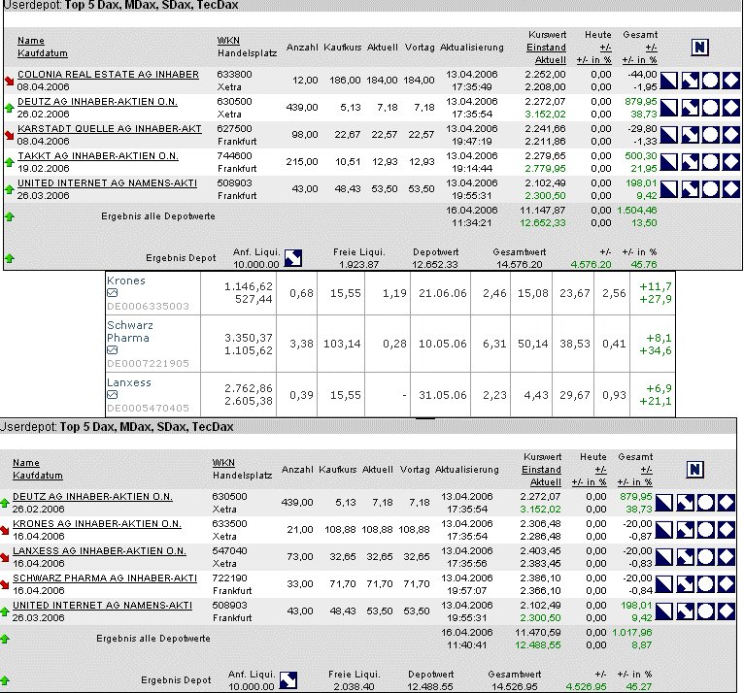Click the diamond icon in the KRONES AG INHABER-AKTIEN row

coord(727,530)
